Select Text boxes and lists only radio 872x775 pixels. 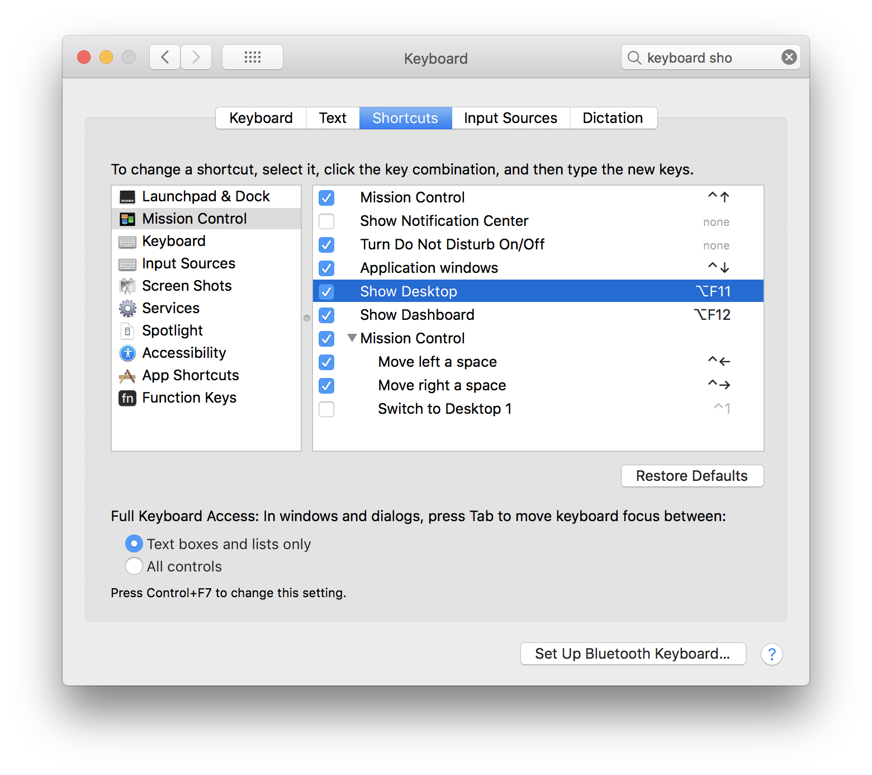click(134, 544)
